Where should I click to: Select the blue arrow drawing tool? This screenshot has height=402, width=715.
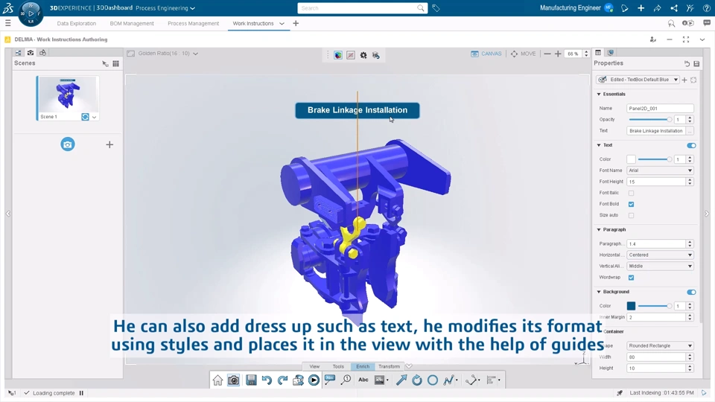coord(401,380)
